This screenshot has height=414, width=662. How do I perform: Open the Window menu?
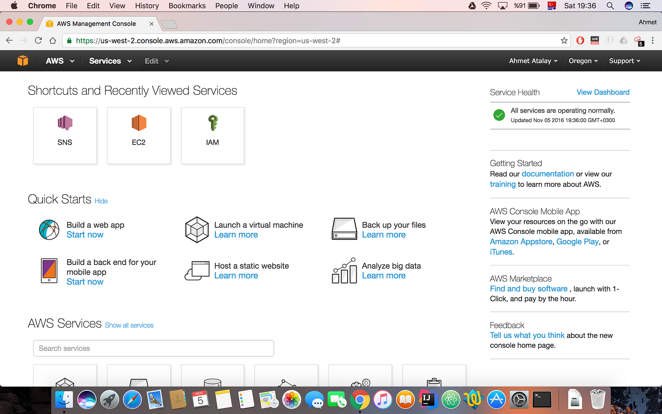[261, 6]
